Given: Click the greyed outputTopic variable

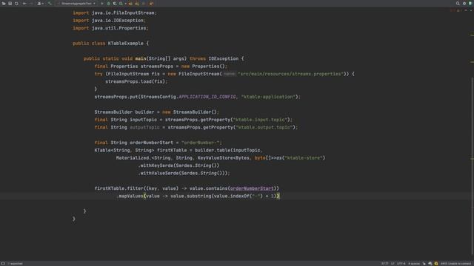Looking at the screenshot, I should coord(144,127).
